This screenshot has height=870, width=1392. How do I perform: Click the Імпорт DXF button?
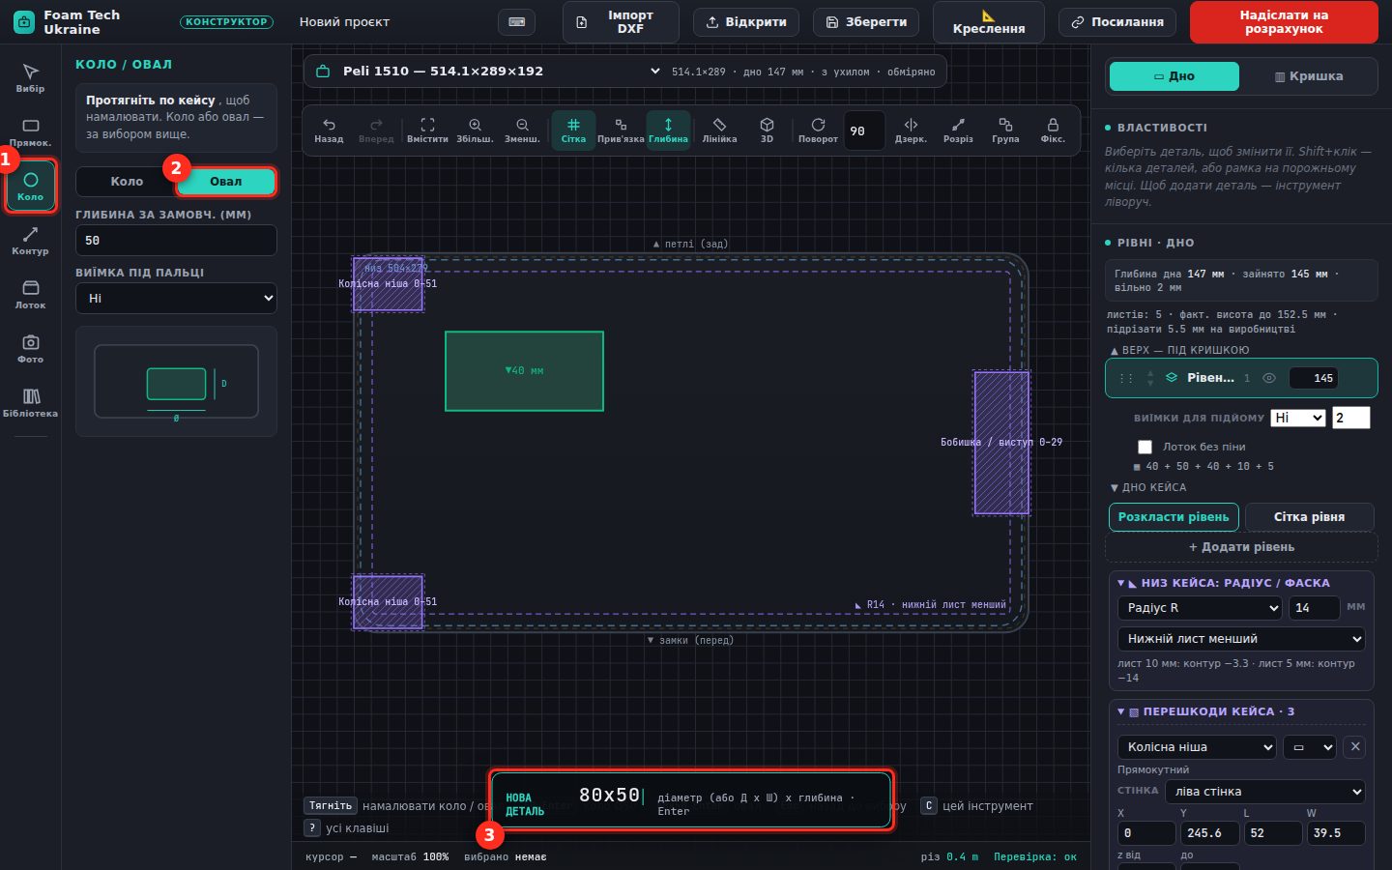621,22
